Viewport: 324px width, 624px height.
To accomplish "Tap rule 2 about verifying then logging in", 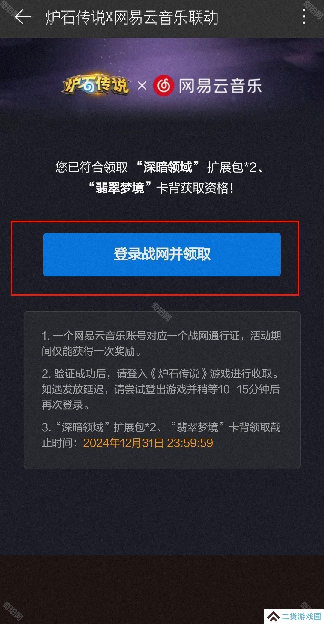I will point(161,389).
